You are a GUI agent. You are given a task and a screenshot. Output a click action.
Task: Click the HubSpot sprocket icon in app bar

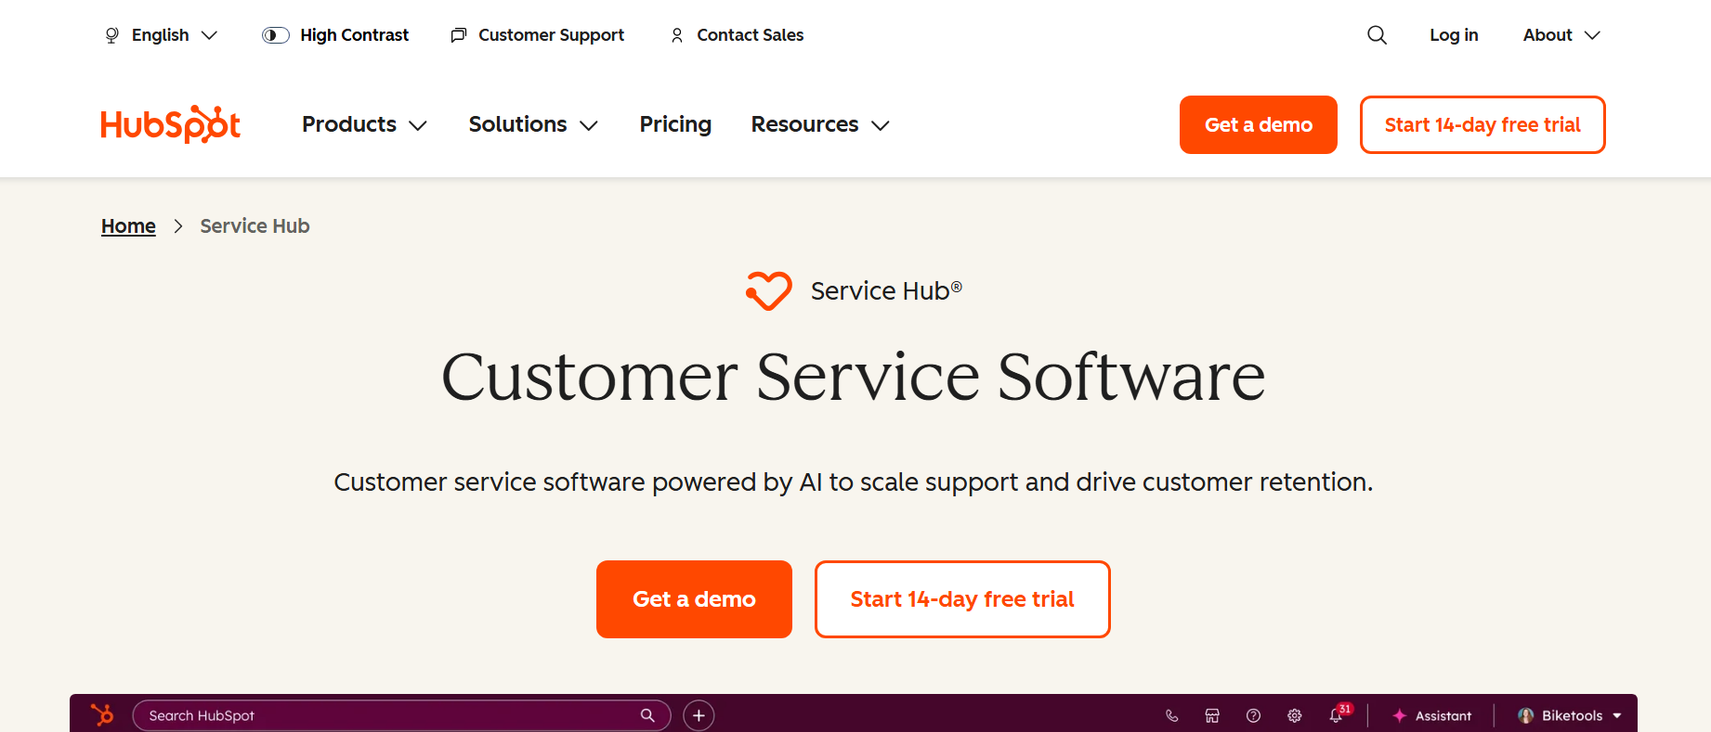tap(102, 714)
